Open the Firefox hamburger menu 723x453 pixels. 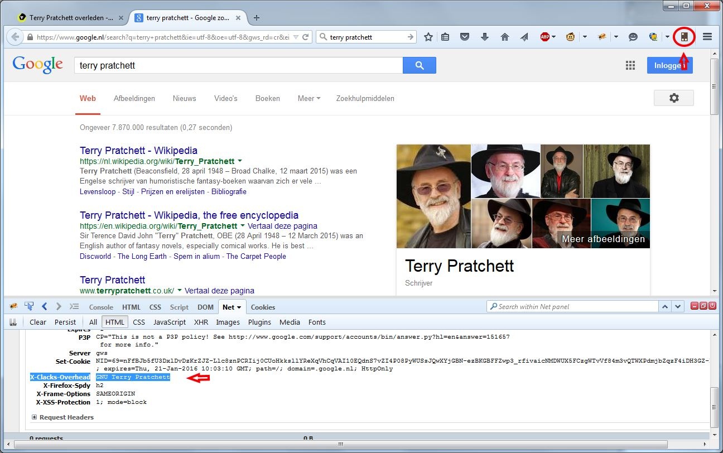pyautogui.click(x=707, y=37)
